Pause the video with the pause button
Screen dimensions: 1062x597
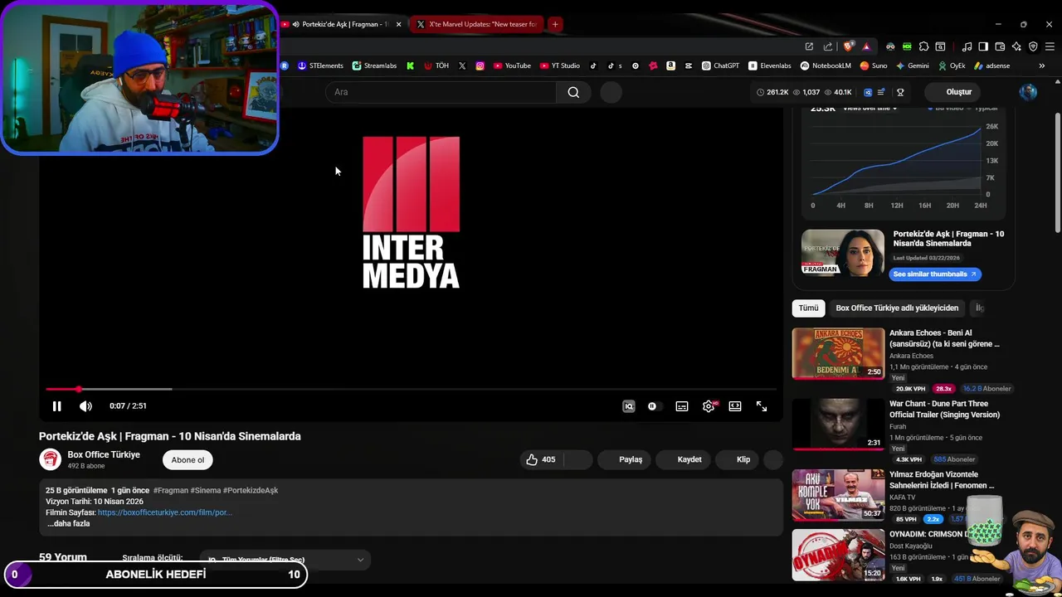click(x=56, y=406)
